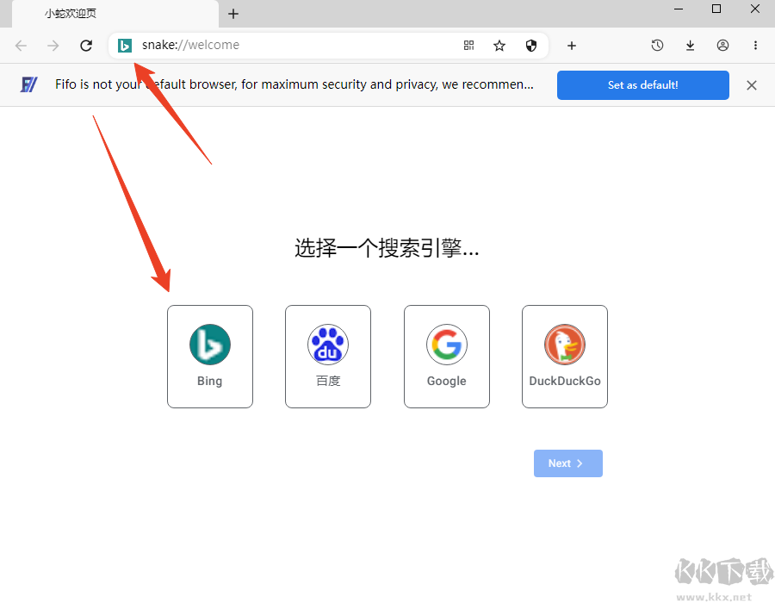Screen dimensions: 775x603
Task: Dismiss the default browser notification bar
Action: coord(751,85)
